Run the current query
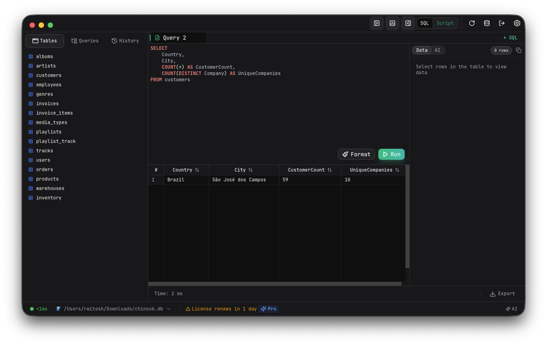 click(391, 154)
